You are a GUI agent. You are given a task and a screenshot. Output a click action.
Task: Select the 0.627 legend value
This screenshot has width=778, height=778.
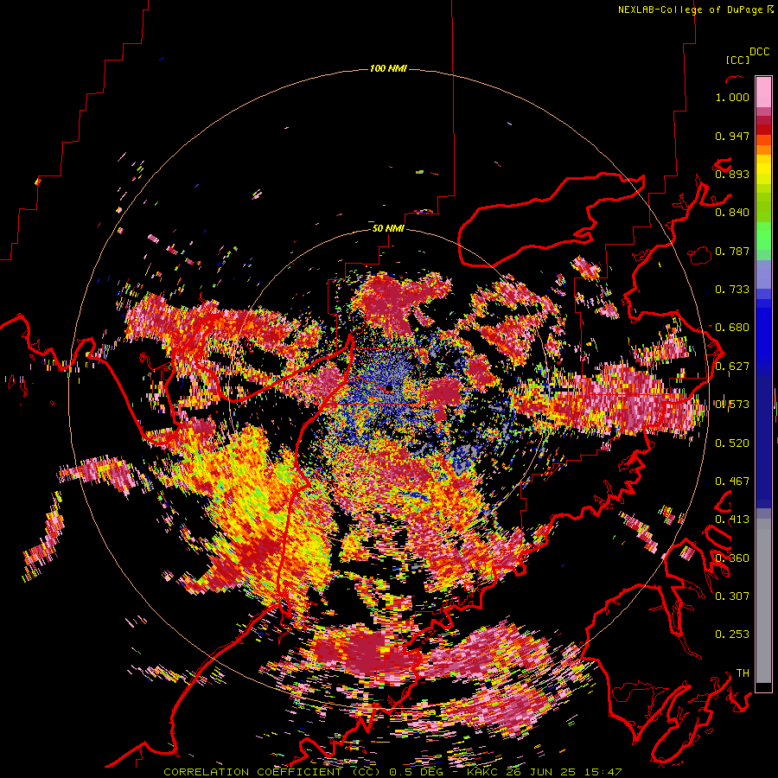[732, 367]
